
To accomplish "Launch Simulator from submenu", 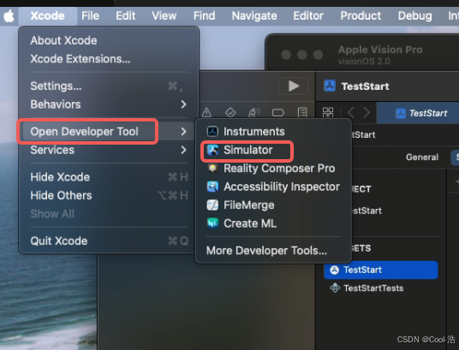I will coord(273,150).
